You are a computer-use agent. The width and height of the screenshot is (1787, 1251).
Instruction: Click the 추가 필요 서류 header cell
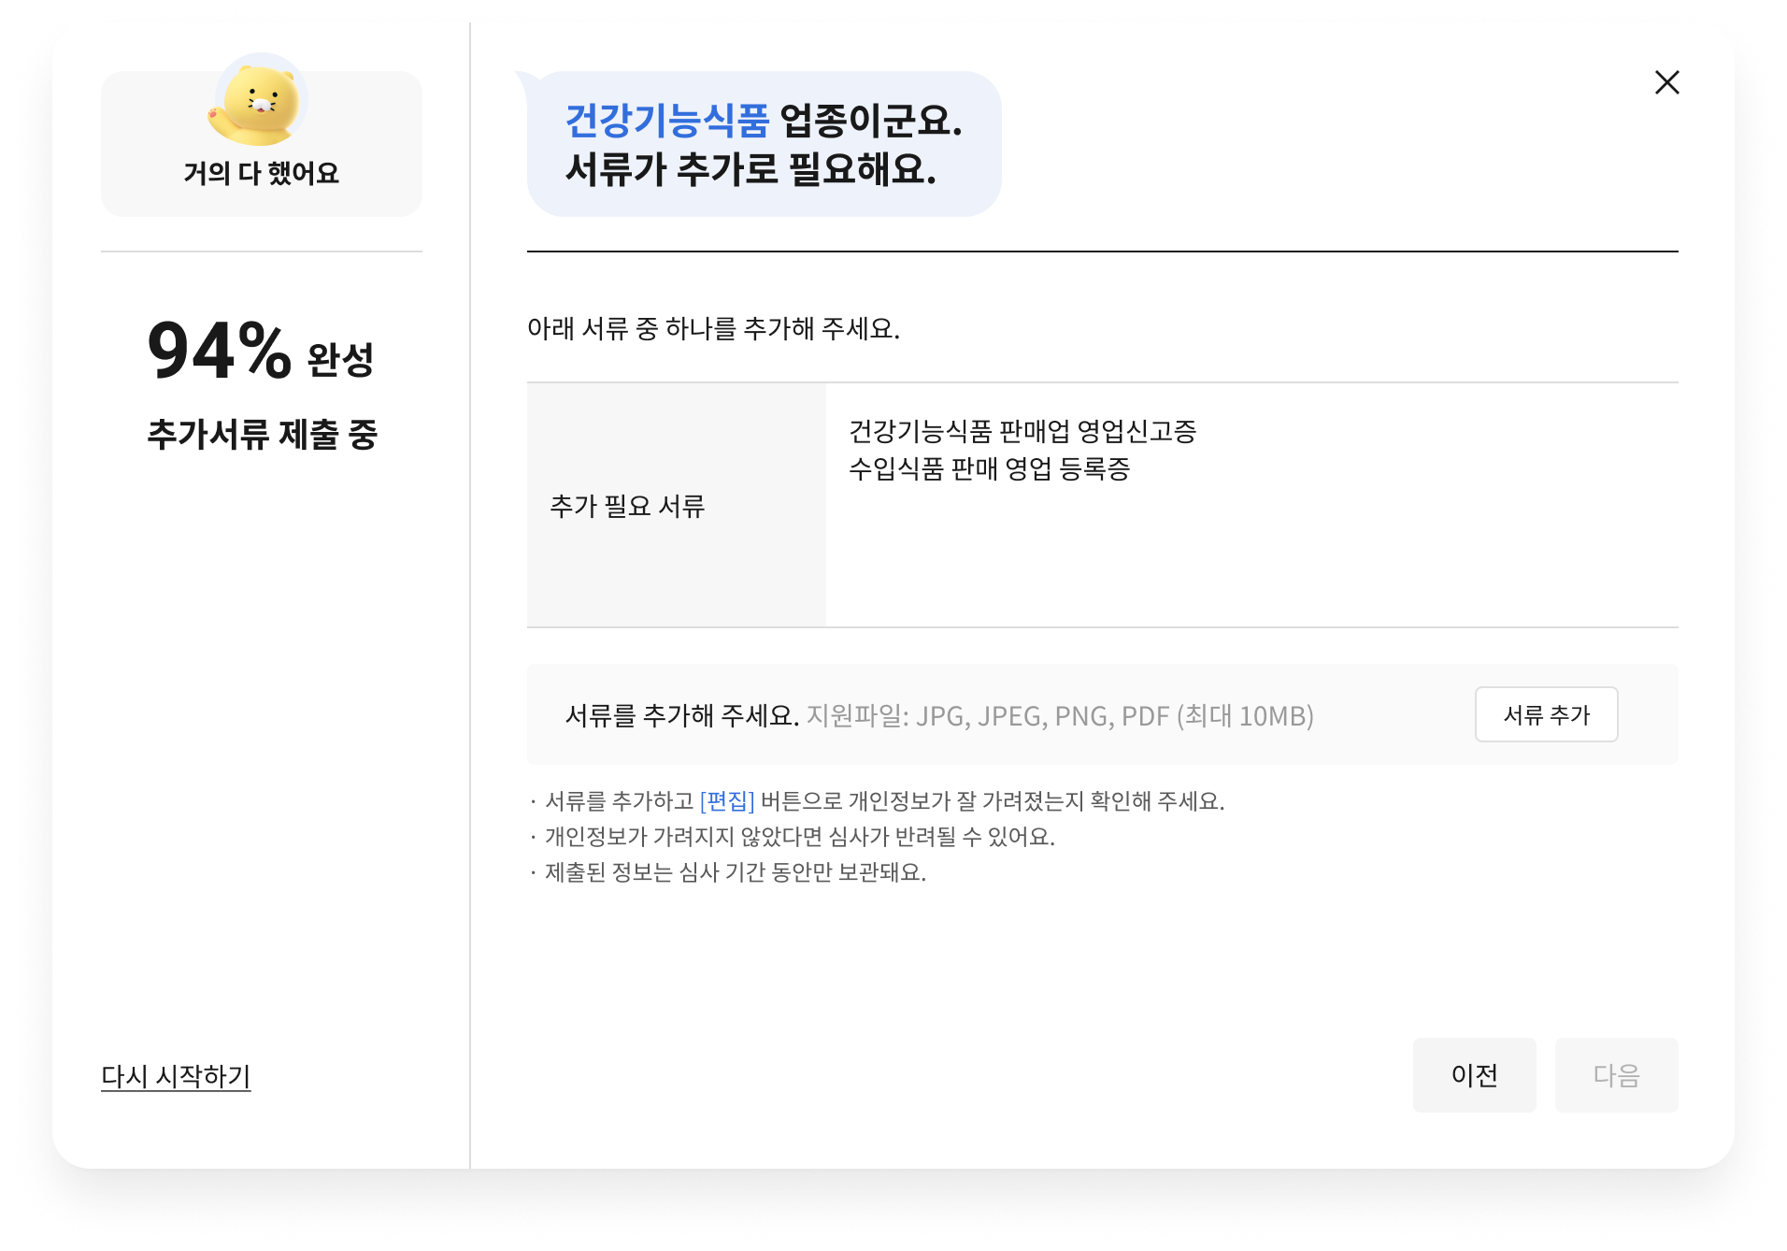pyautogui.click(x=627, y=506)
